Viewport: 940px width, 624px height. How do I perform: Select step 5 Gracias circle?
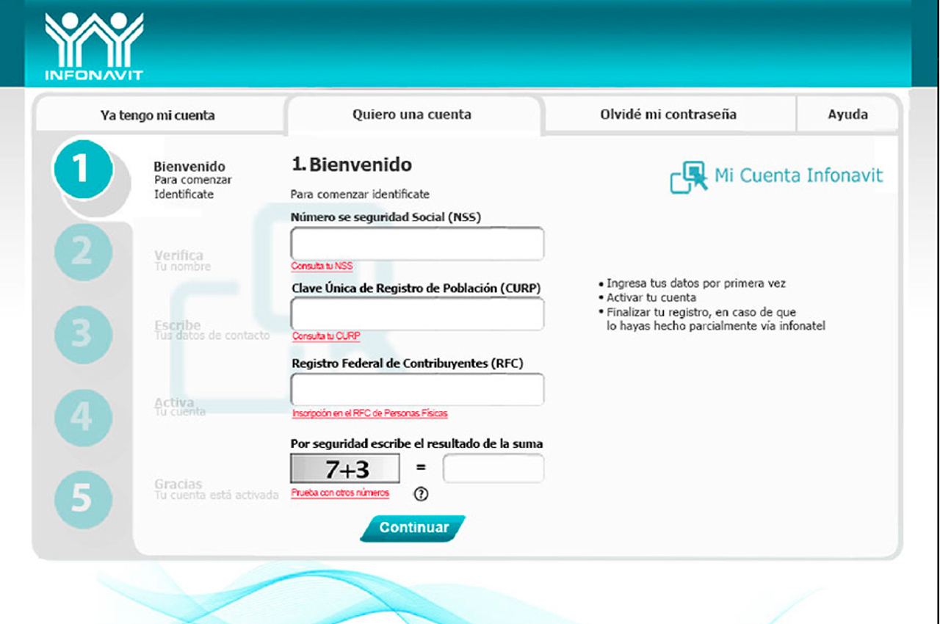click(82, 499)
